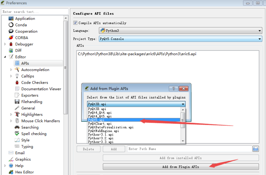This screenshot has width=266, height=175.
Task: Click the file browse icon beside path field
Action: [x=256, y=149]
